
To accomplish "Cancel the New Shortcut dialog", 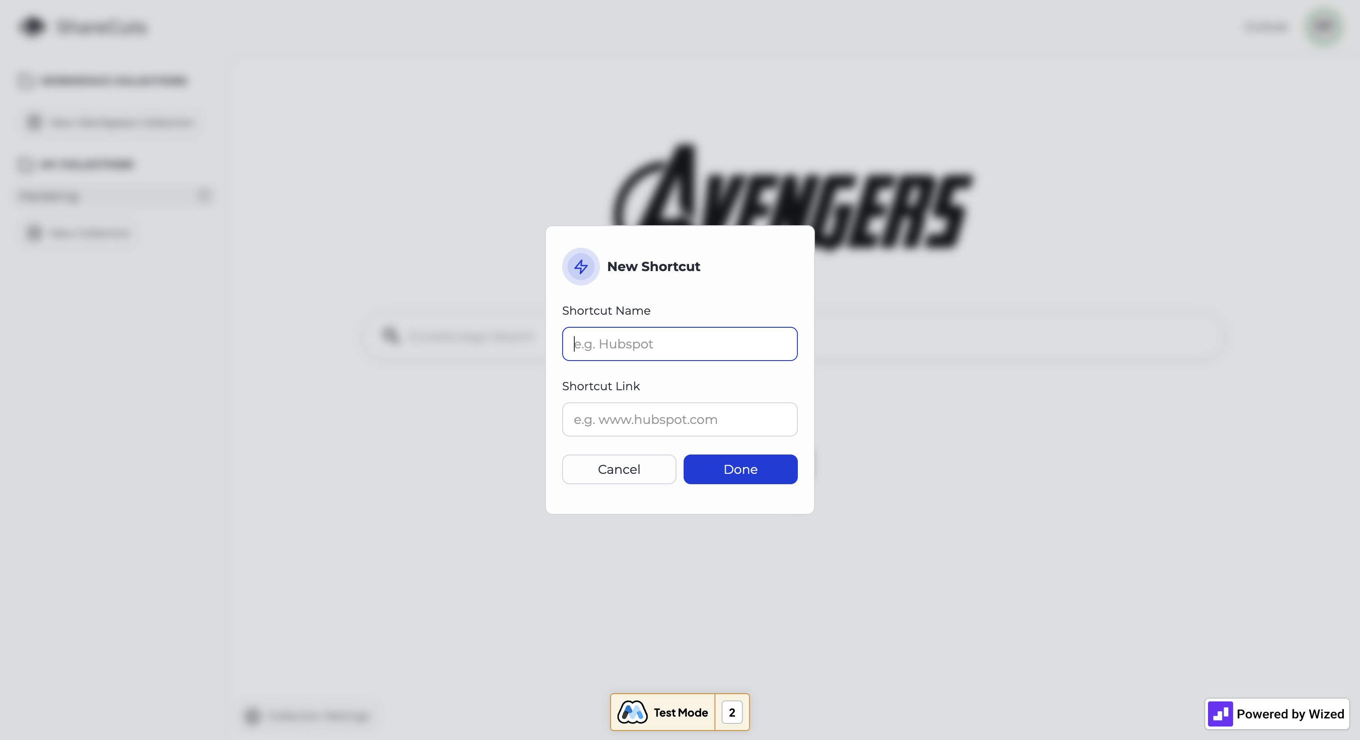I will click(619, 469).
